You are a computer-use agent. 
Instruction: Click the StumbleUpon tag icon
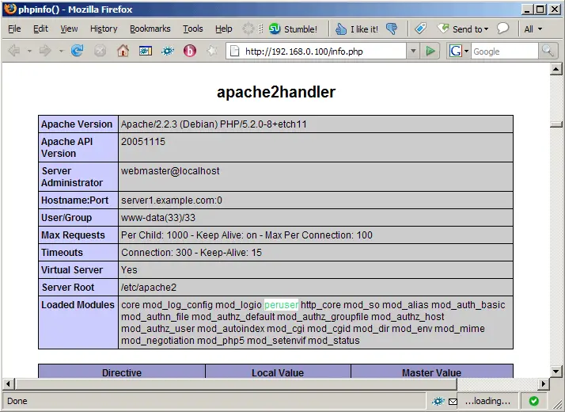420,29
